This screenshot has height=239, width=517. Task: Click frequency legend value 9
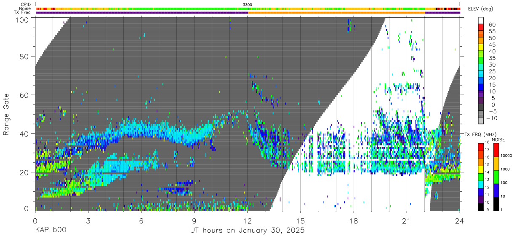point(488,209)
